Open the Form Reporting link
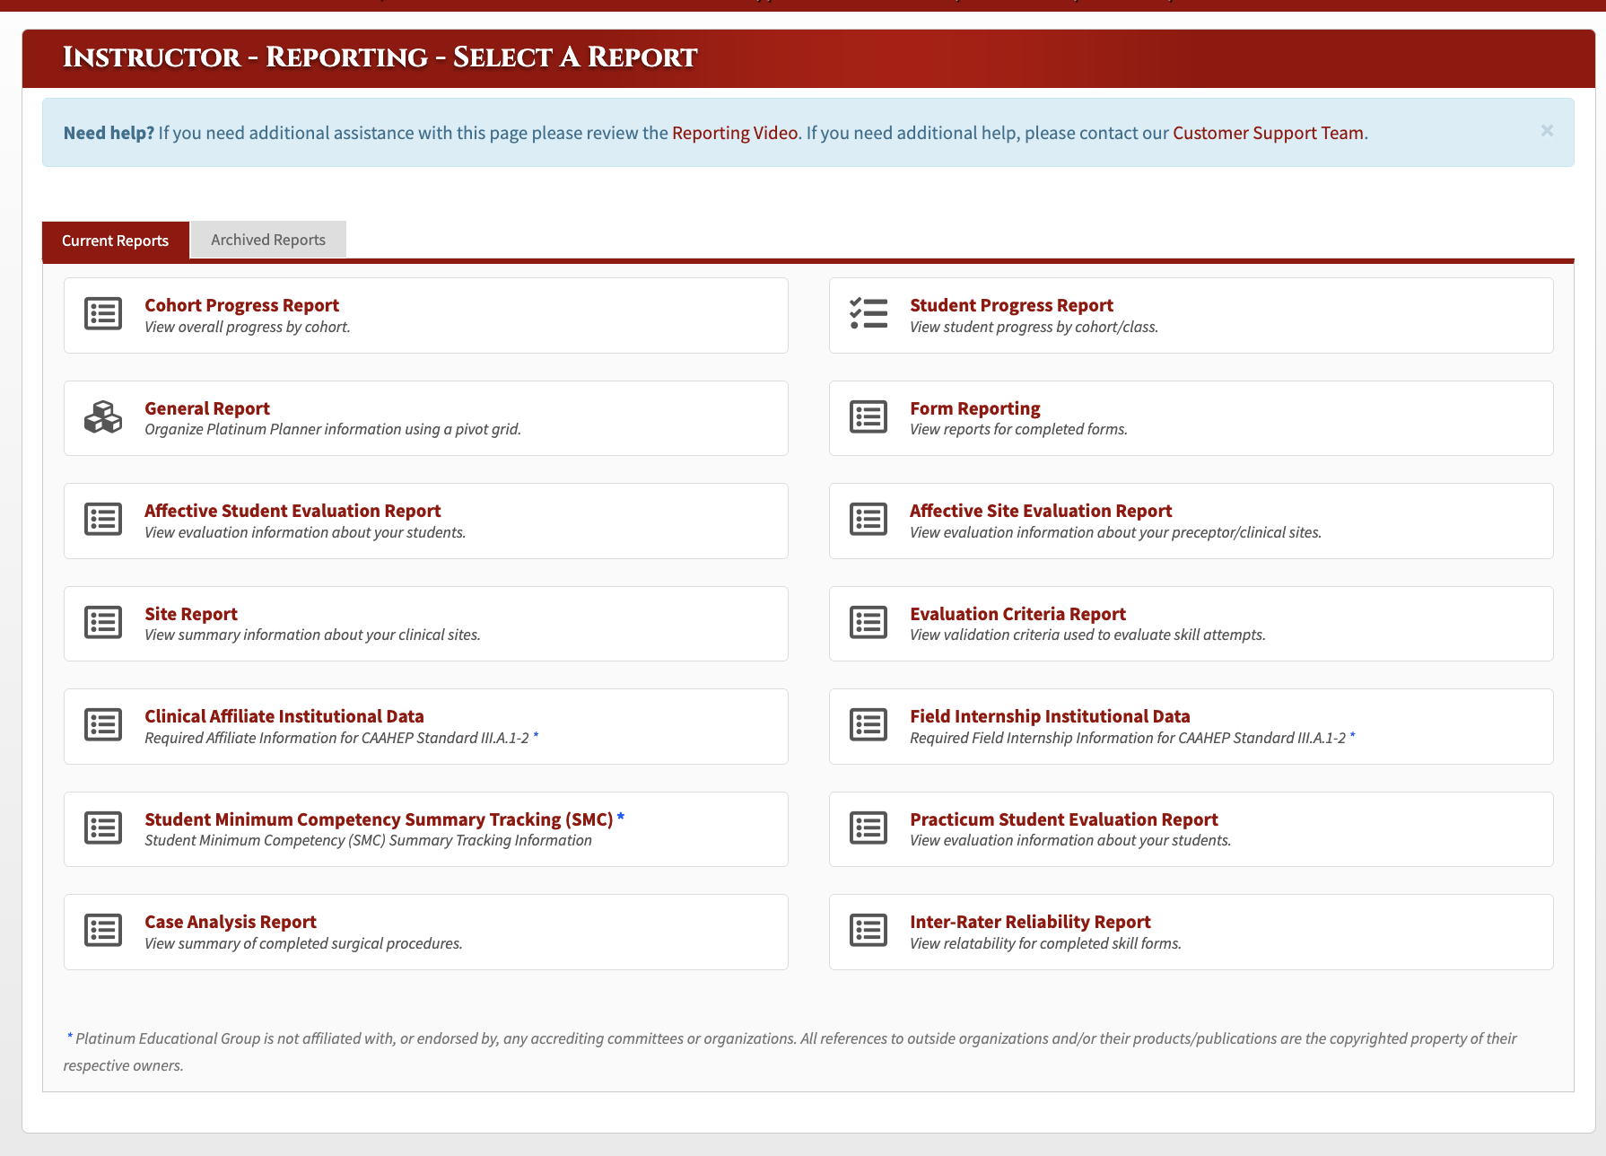The image size is (1606, 1156). click(x=975, y=408)
